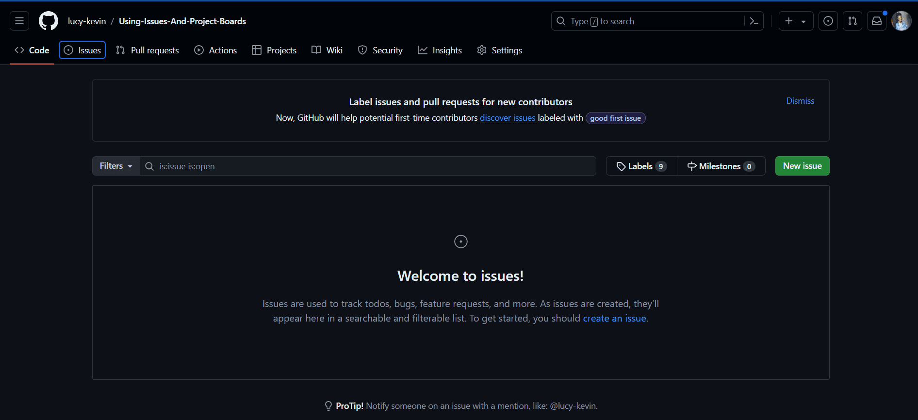This screenshot has width=918, height=420.
Task: Focus the is:issue is:open filter field
Action: pos(368,166)
